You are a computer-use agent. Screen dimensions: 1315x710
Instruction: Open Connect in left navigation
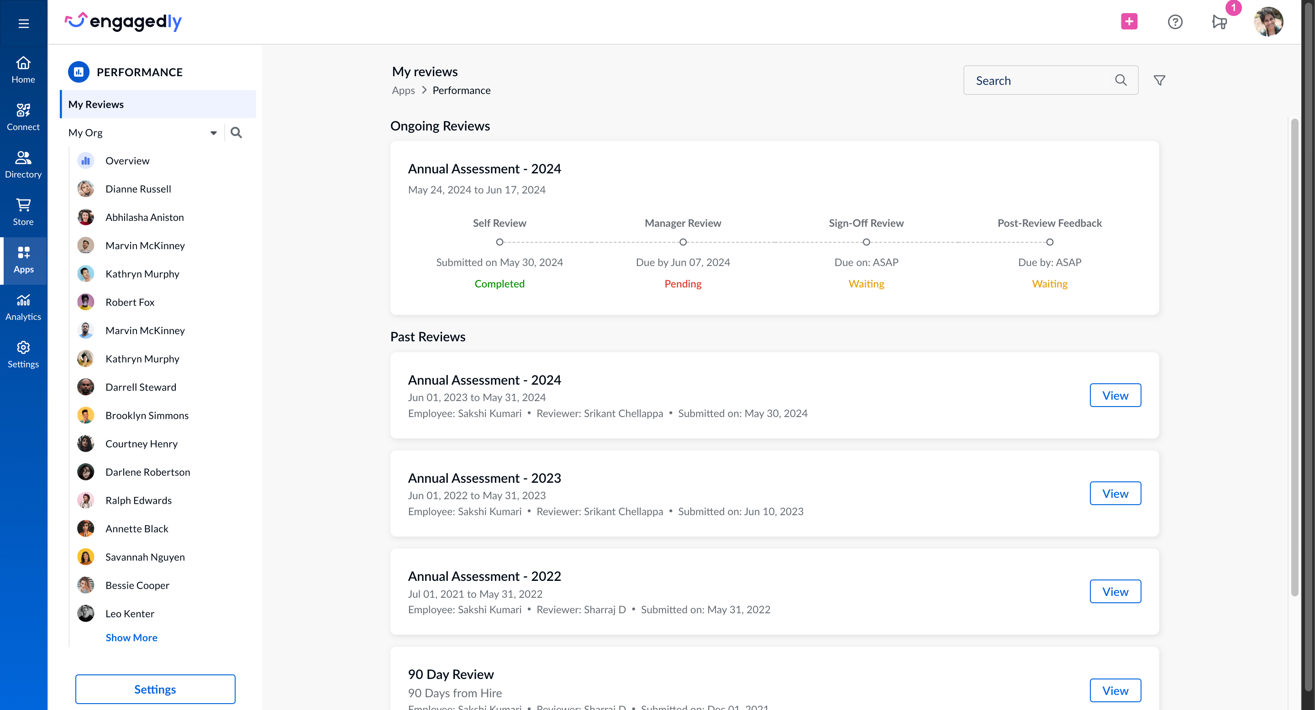[x=23, y=117]
